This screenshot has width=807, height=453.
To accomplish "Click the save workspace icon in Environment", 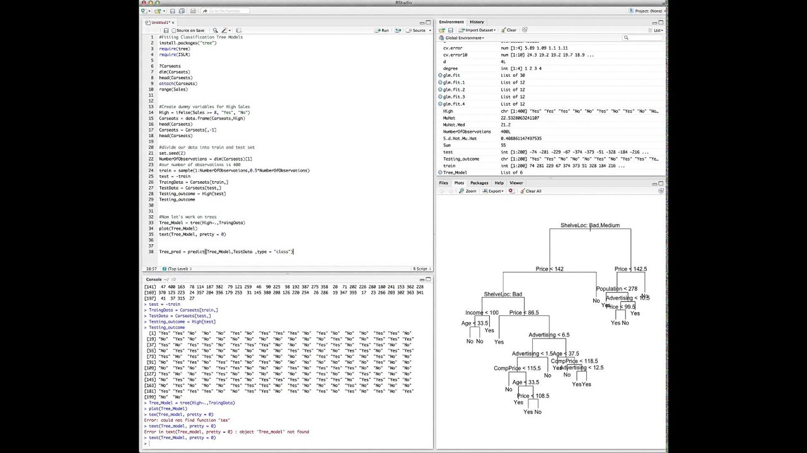I will click(451, 30).
